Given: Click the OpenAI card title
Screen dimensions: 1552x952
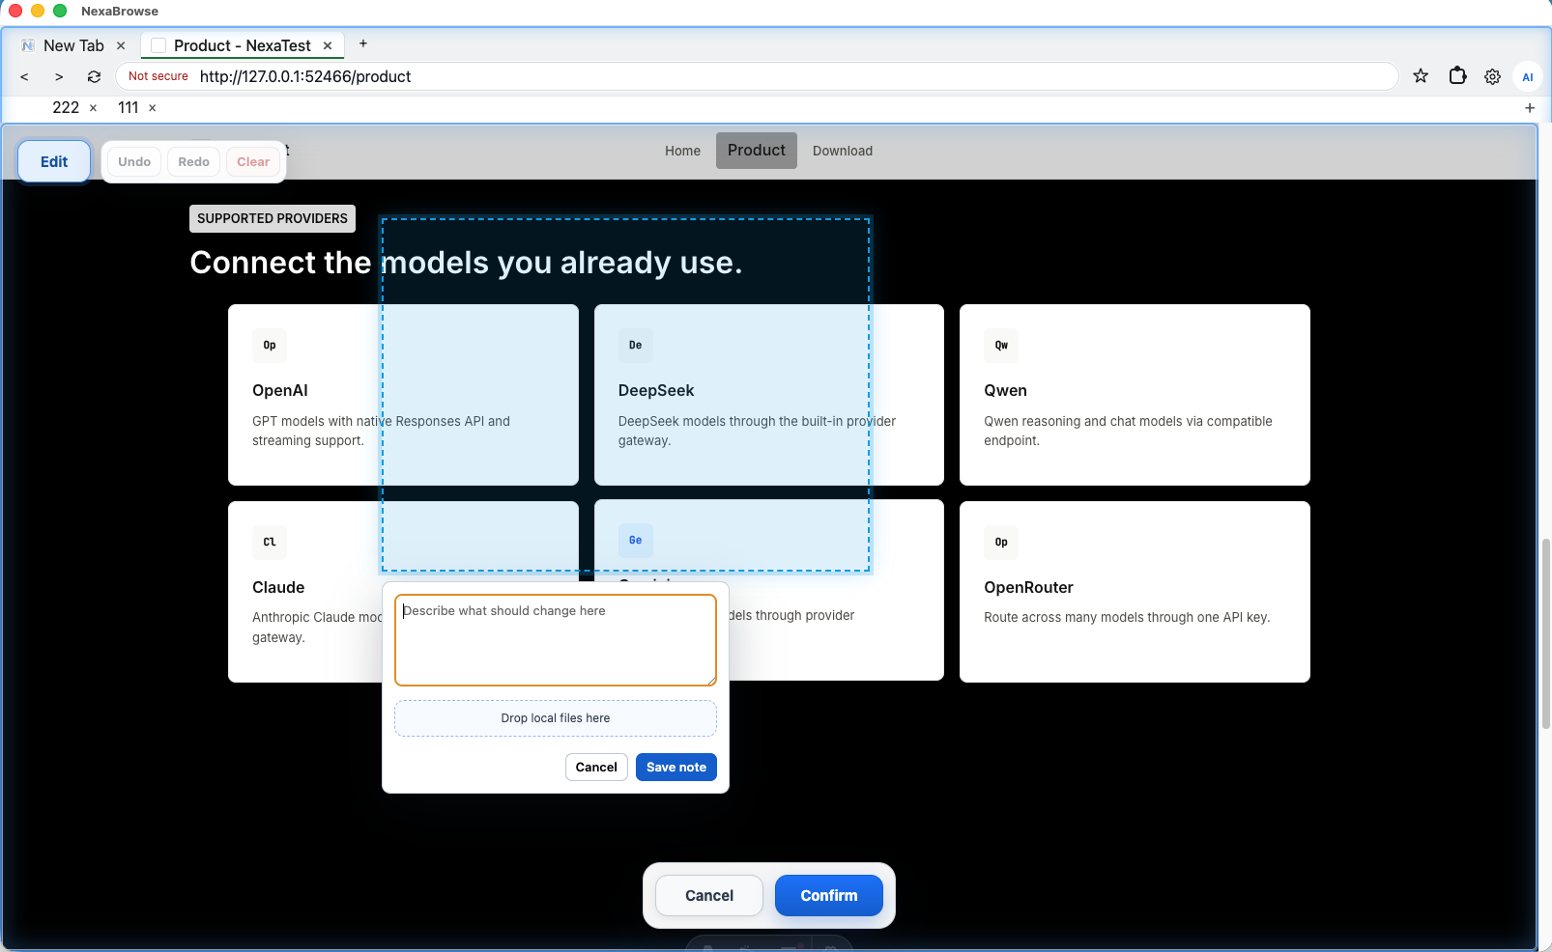Looking at the screenshot, I should pos(280,390).
